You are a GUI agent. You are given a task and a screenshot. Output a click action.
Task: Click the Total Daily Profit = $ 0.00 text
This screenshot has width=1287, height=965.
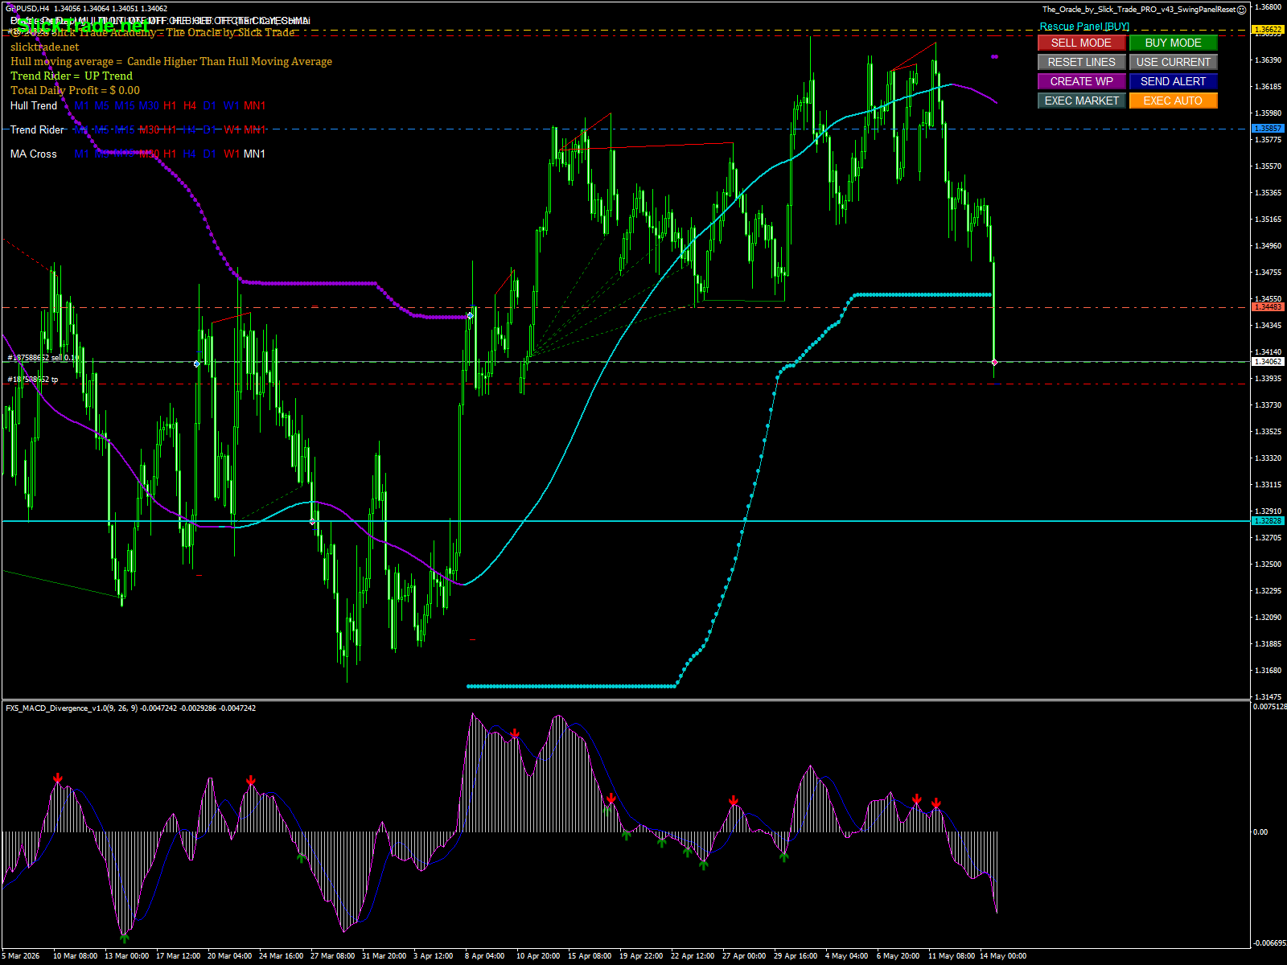75,90
